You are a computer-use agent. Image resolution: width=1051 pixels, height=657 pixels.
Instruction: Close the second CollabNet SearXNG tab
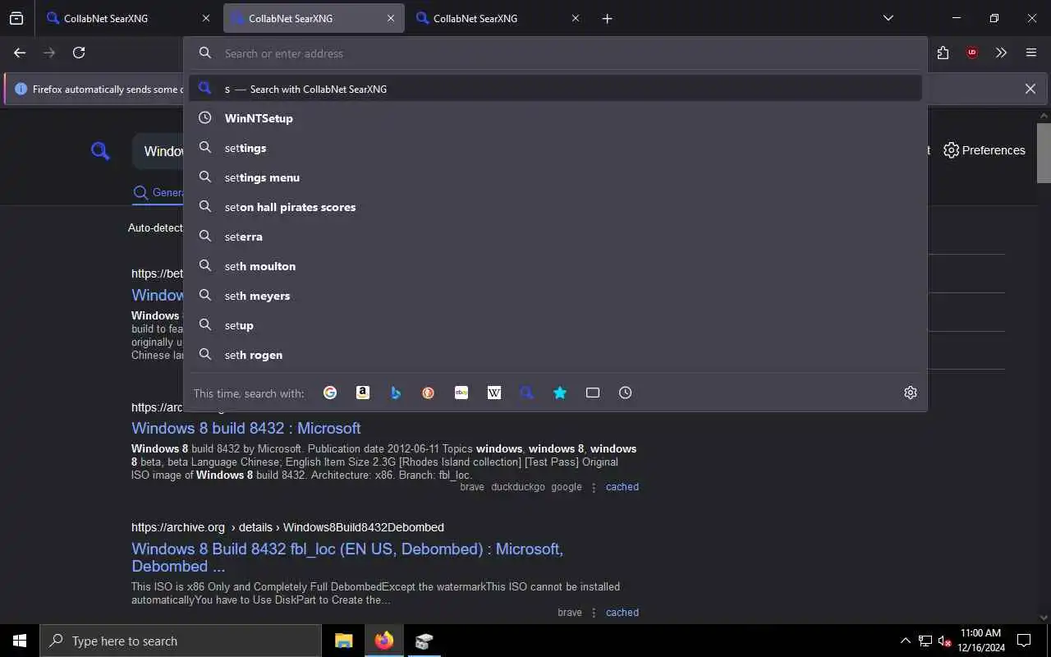(391, 18)
